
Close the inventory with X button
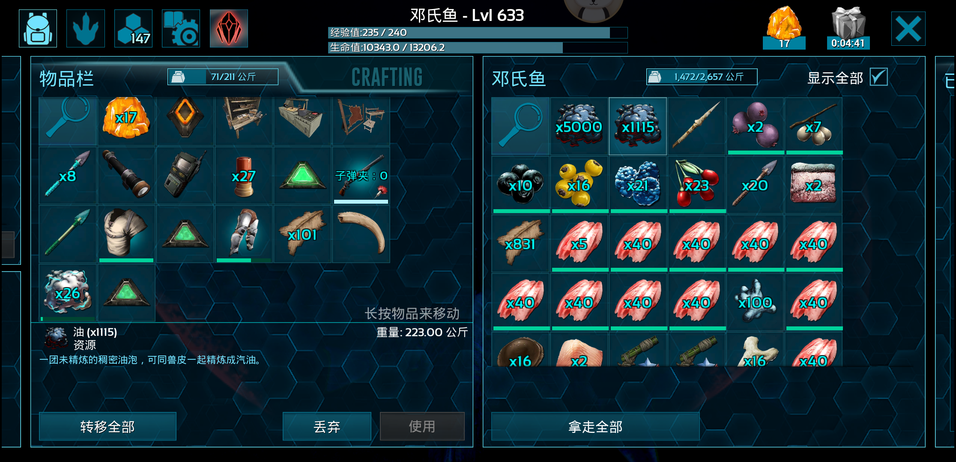point(908,29)
